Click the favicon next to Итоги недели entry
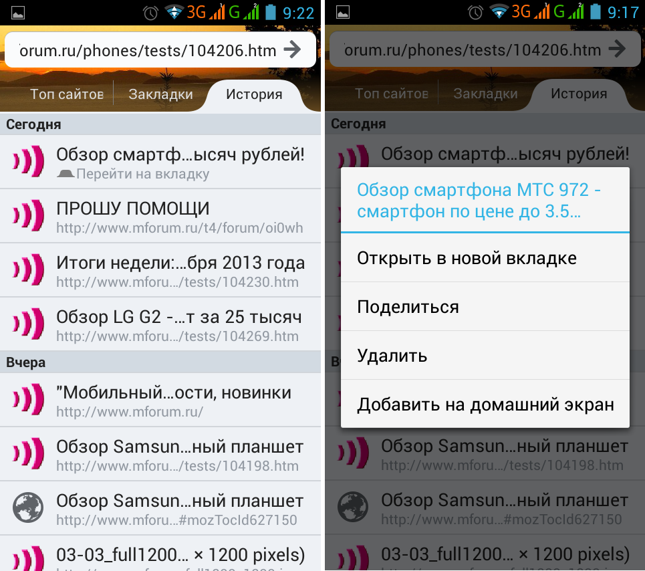This screenshot has height=571, width=645. tap(28, 270)
